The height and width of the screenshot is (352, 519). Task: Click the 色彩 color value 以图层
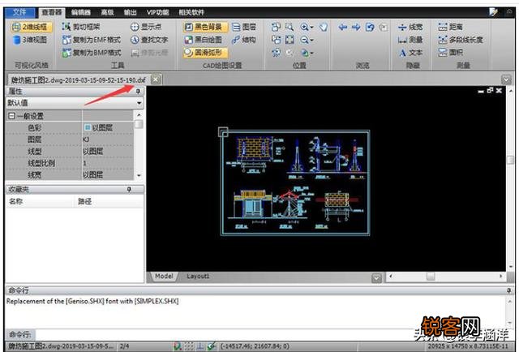(108, 127)
